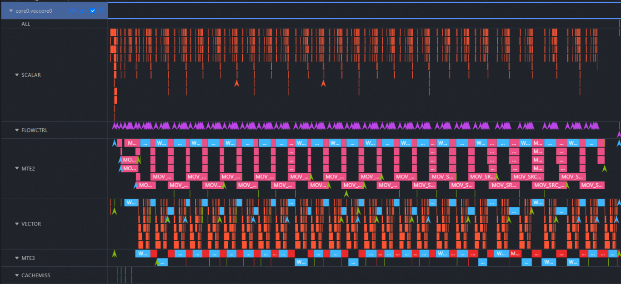Click the pin icon beside core0.veccore0
The width and height of the screenshot is (621, 284).
[x=101, y=10]
